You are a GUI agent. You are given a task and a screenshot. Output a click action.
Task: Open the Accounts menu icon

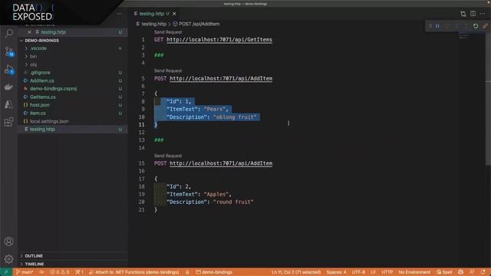pyautogui.click(x=8, y=242)
